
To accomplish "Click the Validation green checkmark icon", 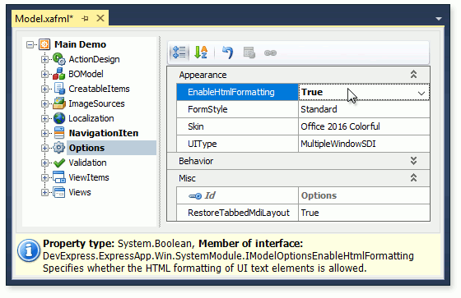I will click(59, 163).
